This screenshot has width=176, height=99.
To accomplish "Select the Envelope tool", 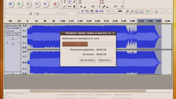I will 69,2.
